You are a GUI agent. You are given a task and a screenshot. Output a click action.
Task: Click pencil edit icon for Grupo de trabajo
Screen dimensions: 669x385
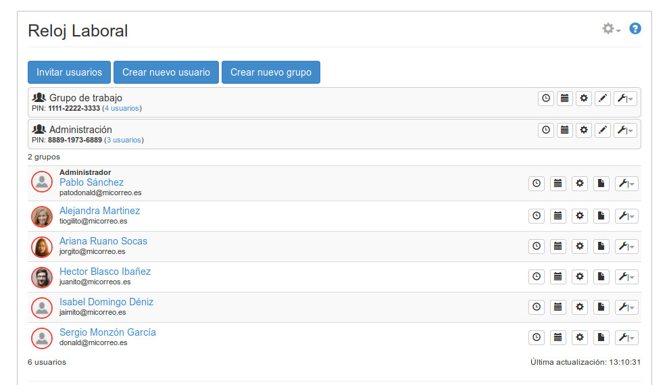click(603, 99)
